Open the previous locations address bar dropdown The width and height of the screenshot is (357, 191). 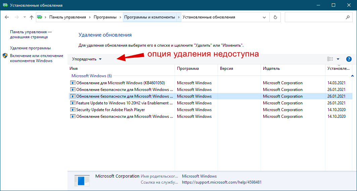point(264,17)
